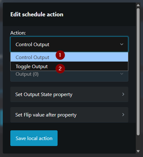This screenshot has width=143, height=157.
Task: Click arrow beside Set Flip value after
Action: coord(123,115)
